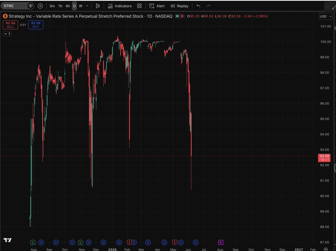Viewport: 336px width, 251px height.
Task: Open the dividend marker in mid-October 2025
Action: coord(73,242)
